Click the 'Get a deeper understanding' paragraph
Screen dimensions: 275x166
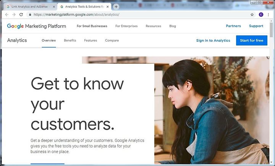pyautogui.click(x=87, y=146)
